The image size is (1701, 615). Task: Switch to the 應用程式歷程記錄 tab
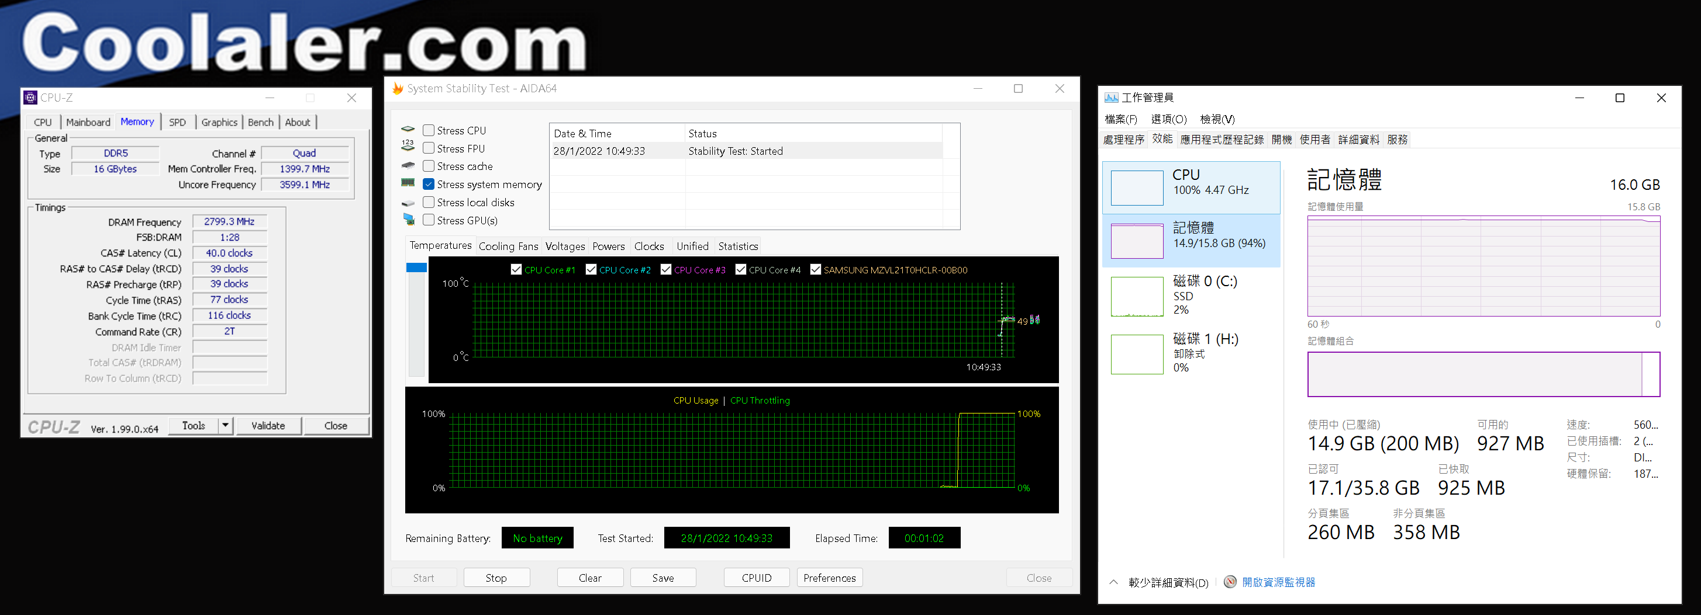click(x=1222, y=140)
